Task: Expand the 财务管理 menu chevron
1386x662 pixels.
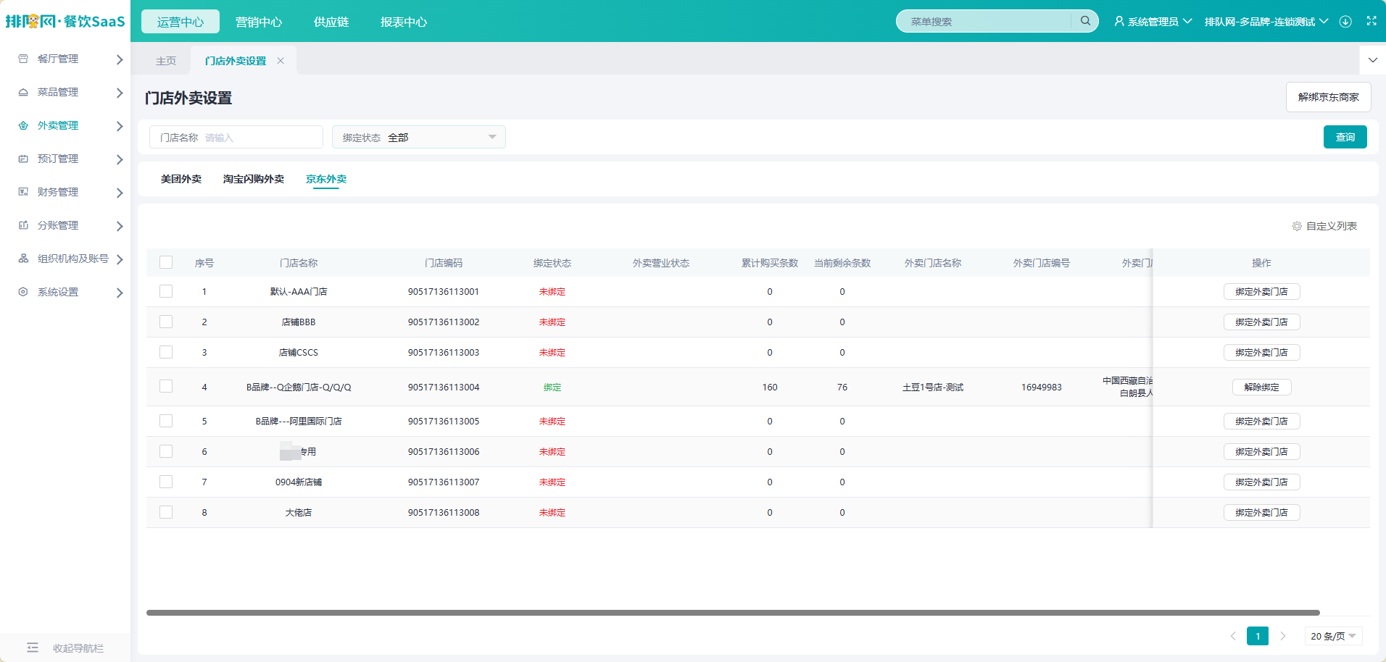Action: 120,193
